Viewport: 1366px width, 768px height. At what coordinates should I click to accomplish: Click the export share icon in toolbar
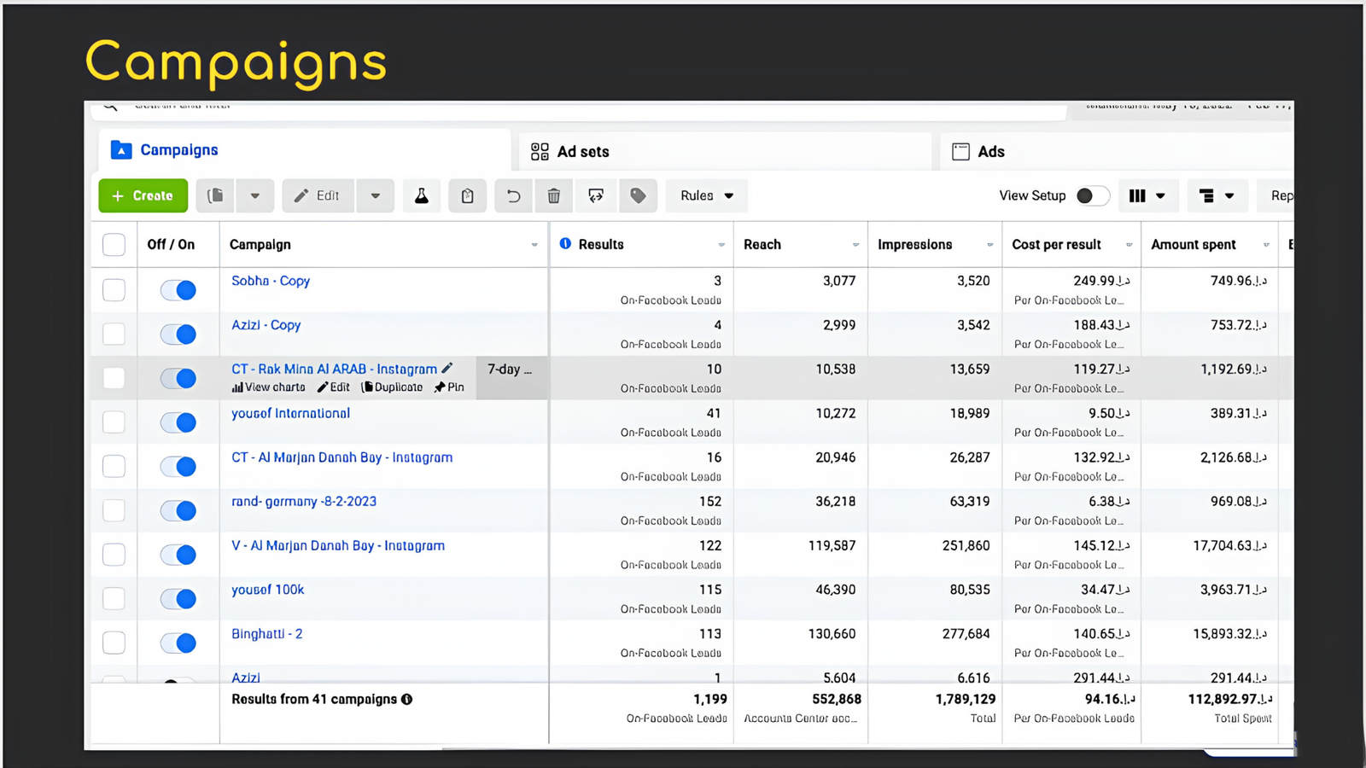click(x=596, y=196)
